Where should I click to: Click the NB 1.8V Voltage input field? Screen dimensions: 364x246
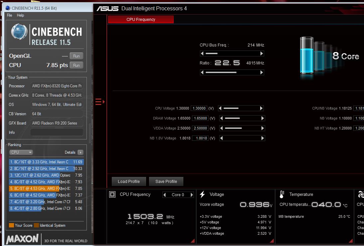[x=200, y=138]
